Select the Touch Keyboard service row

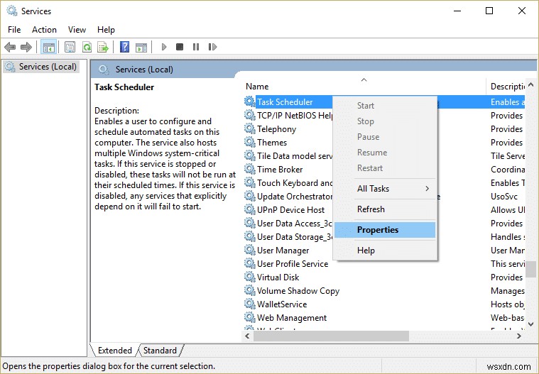(384, 182)
